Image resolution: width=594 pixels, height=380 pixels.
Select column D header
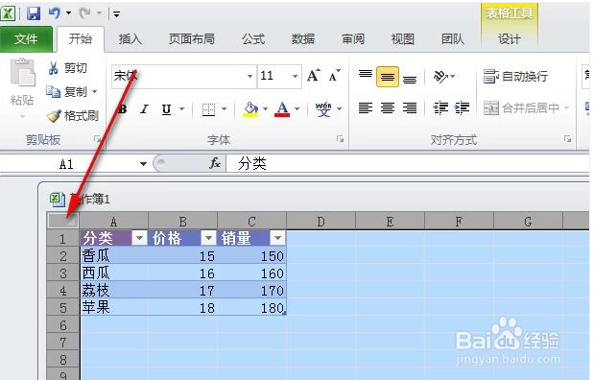321,222
